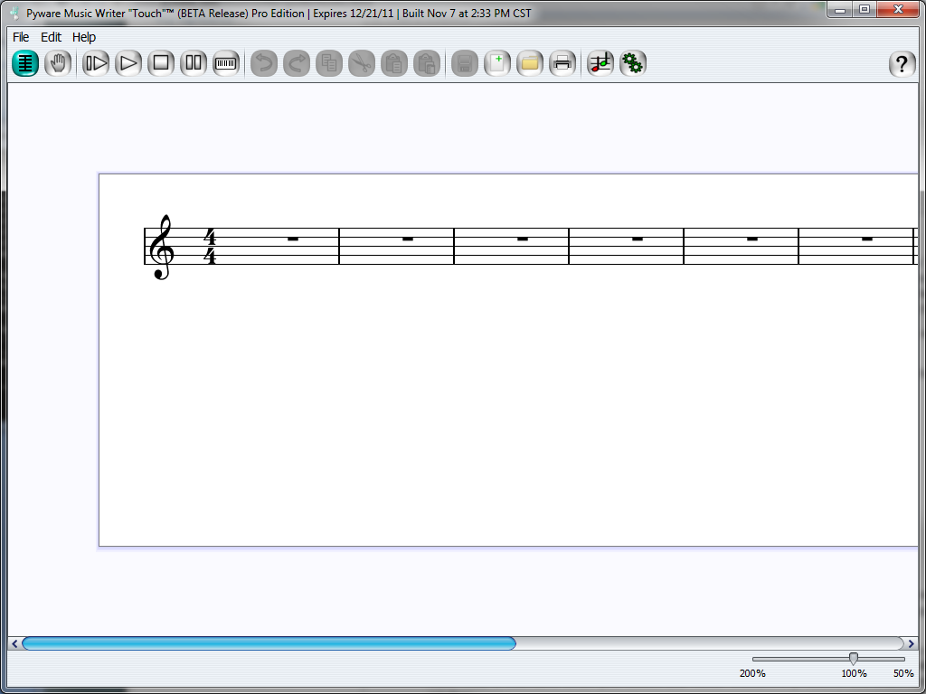The height and width of the screenshot is (694, 926).
Task: Toggle the hand pan tool
Action: 58,63
